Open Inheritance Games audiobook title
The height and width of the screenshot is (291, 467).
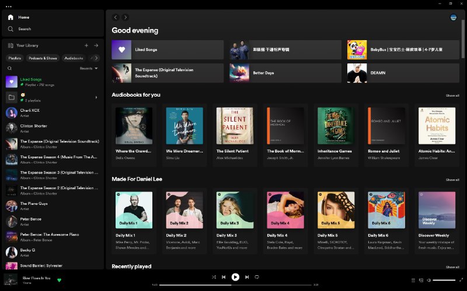coord(334,151)
